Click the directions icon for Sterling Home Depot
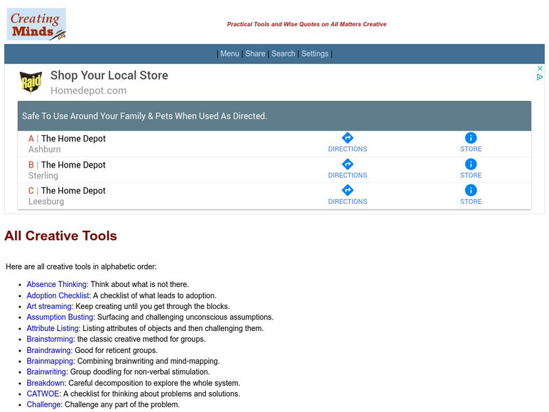549x412 pixels. 347,164
